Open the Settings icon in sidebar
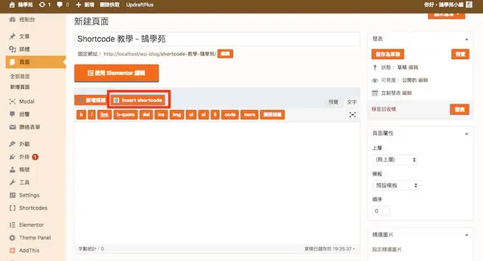The height and width of the screenshot is (261, 483). (12, 195)
